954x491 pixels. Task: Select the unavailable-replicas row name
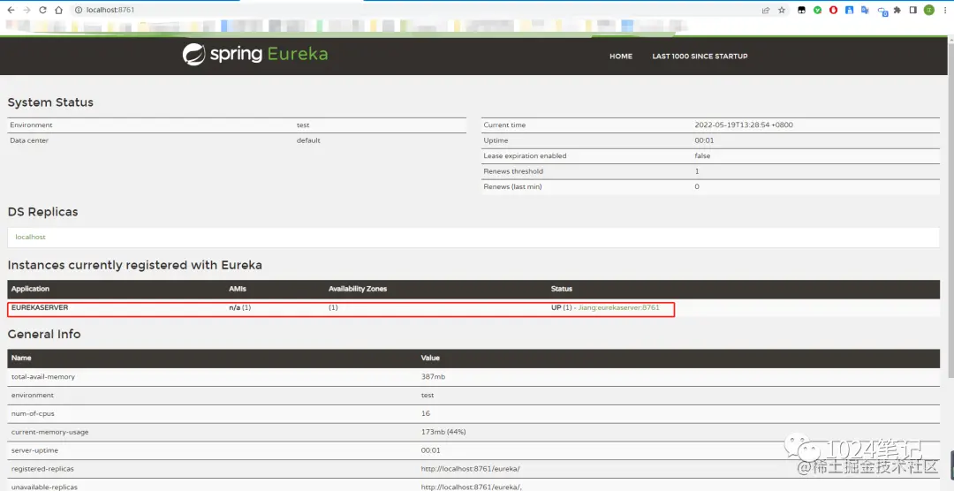coord(44,487)
